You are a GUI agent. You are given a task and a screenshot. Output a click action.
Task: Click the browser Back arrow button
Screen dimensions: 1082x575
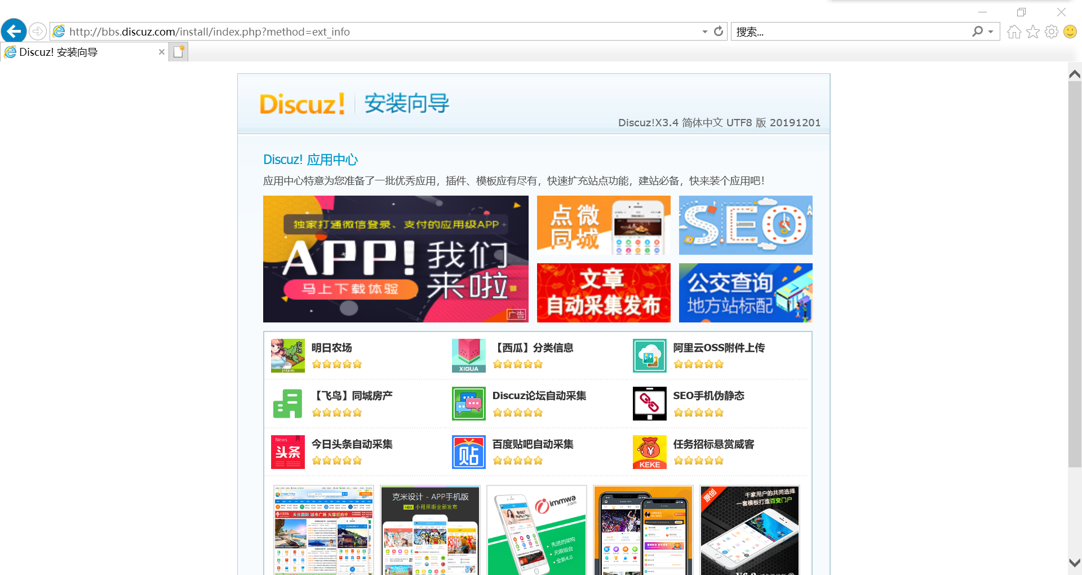tap(14, 31)
